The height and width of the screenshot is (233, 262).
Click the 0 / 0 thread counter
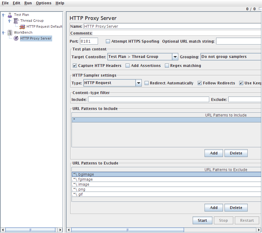[x=251, y=9]
